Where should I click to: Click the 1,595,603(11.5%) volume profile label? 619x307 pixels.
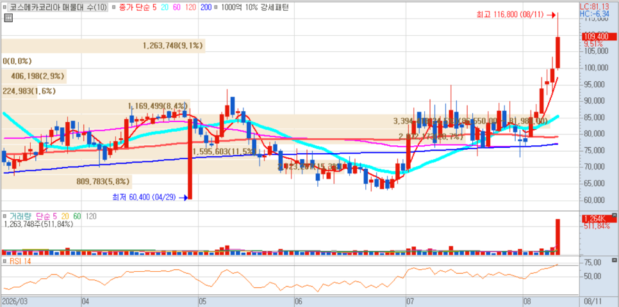click(x=224, y=152)
